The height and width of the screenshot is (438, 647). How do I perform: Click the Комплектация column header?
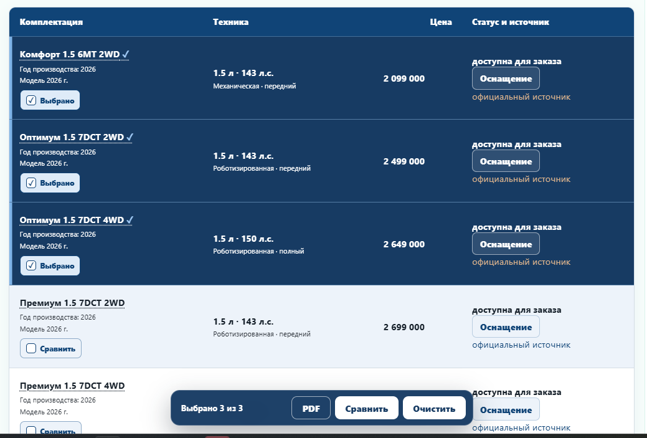click(51, 22)
